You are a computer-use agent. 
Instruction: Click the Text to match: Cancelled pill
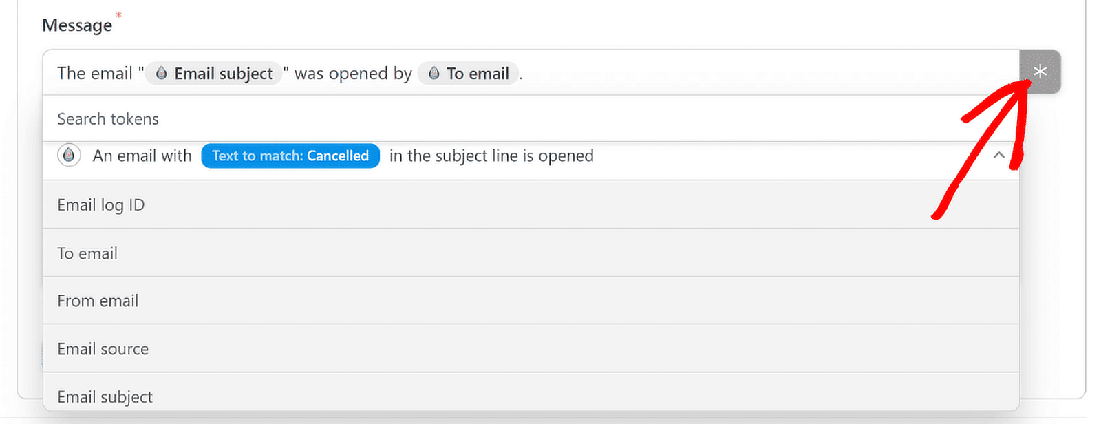290,156
